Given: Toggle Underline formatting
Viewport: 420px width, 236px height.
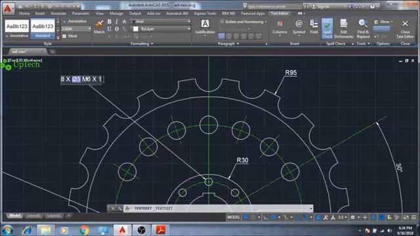Looking at the screenshot, I should coord(110,29).
